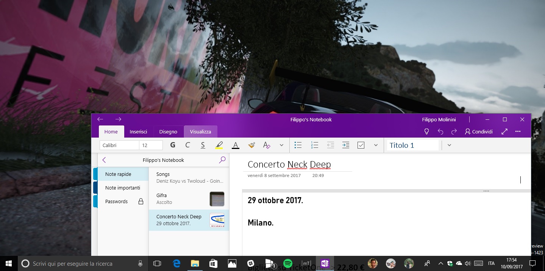Add a to-do checkbox tag
Viewport: 545px width, 271px height.
point(361,145)
